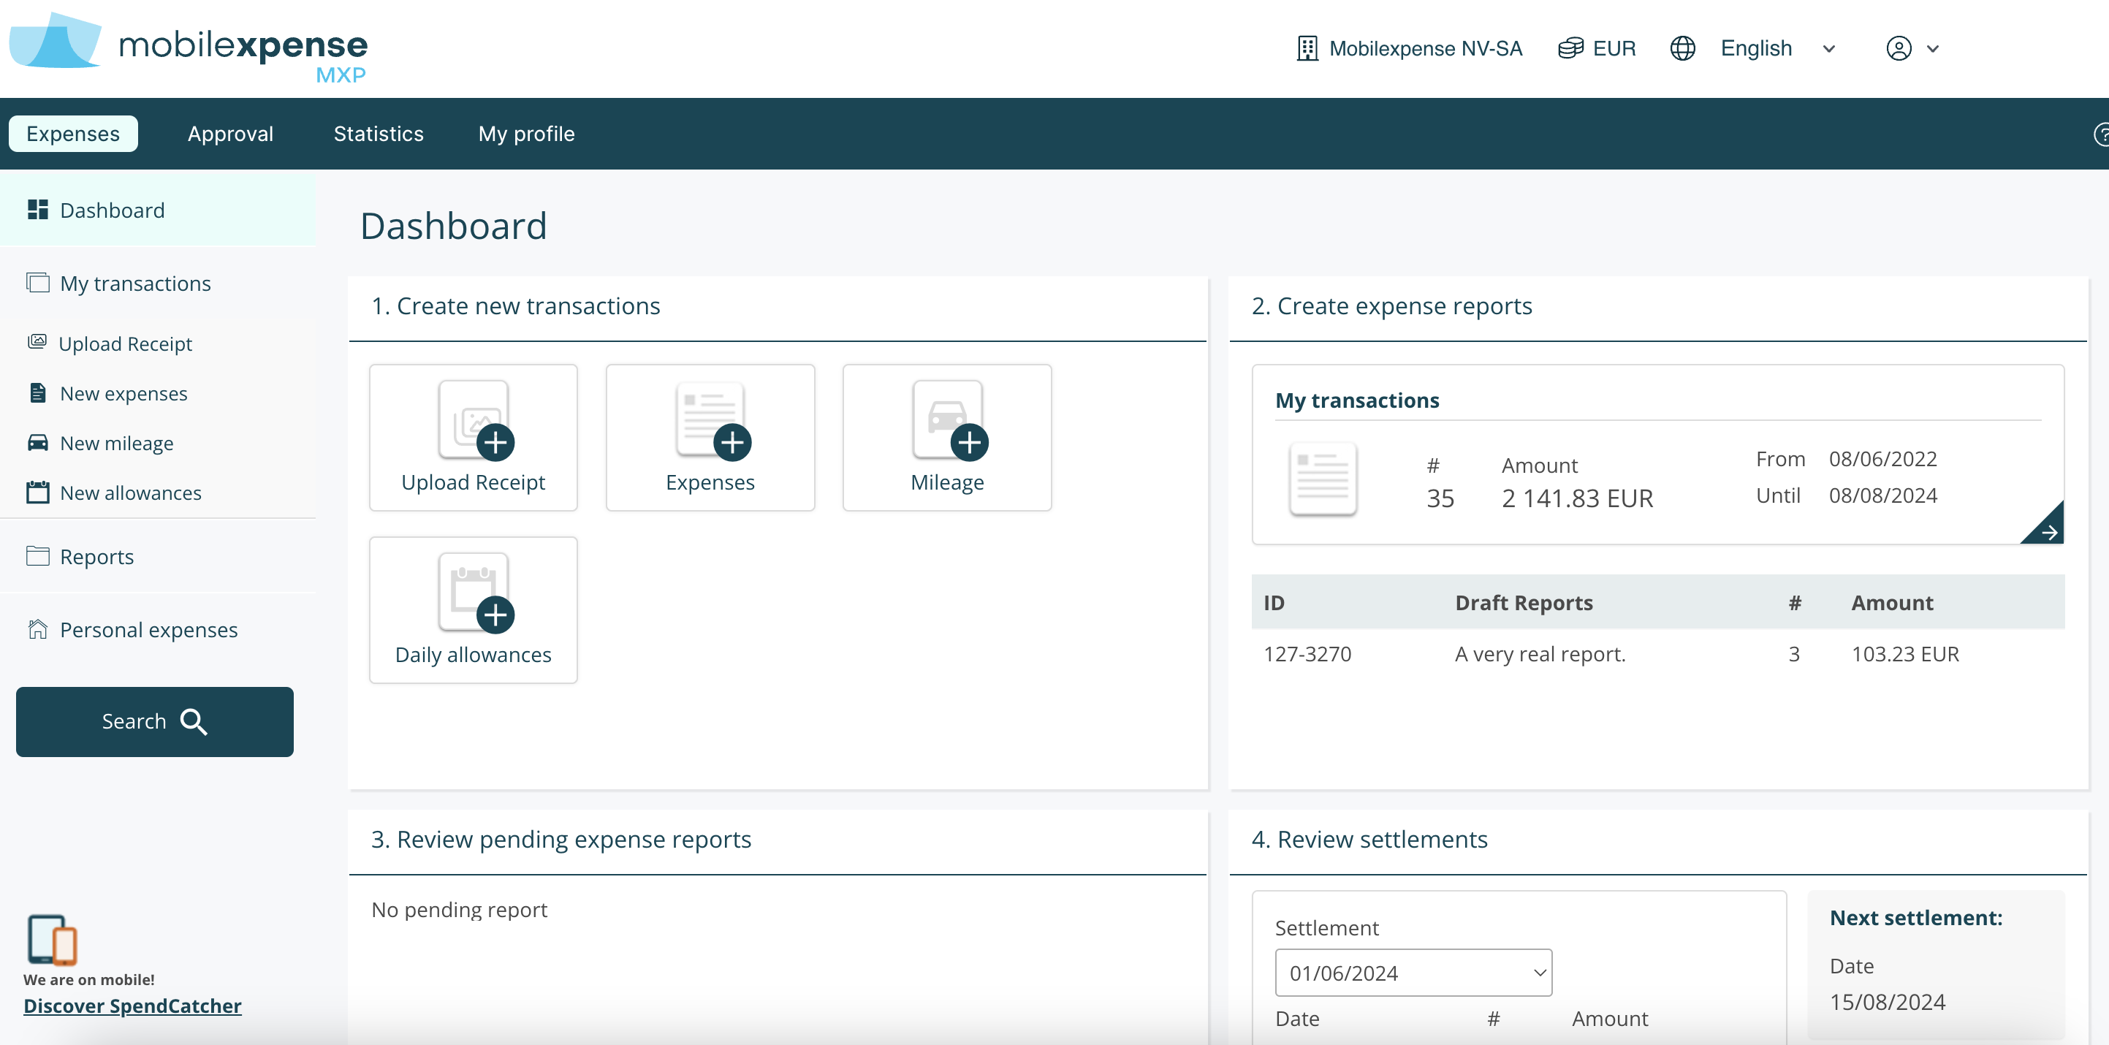Expand the user account chevron menu
Screen dimensions: 2109x1045
point(1933,48)
